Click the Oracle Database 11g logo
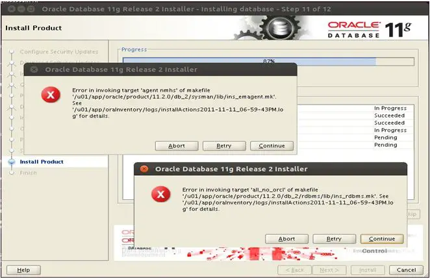 pyautogui.click(x=370, y=29)
